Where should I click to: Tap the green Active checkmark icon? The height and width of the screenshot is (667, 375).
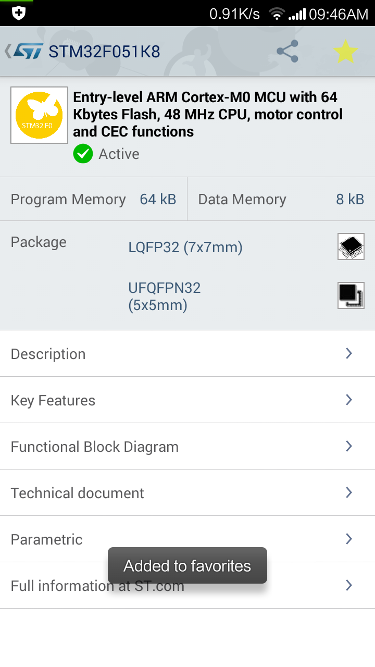pos(83,154)
